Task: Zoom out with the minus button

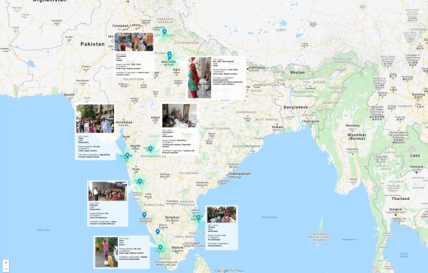Action: coord(6,269)
